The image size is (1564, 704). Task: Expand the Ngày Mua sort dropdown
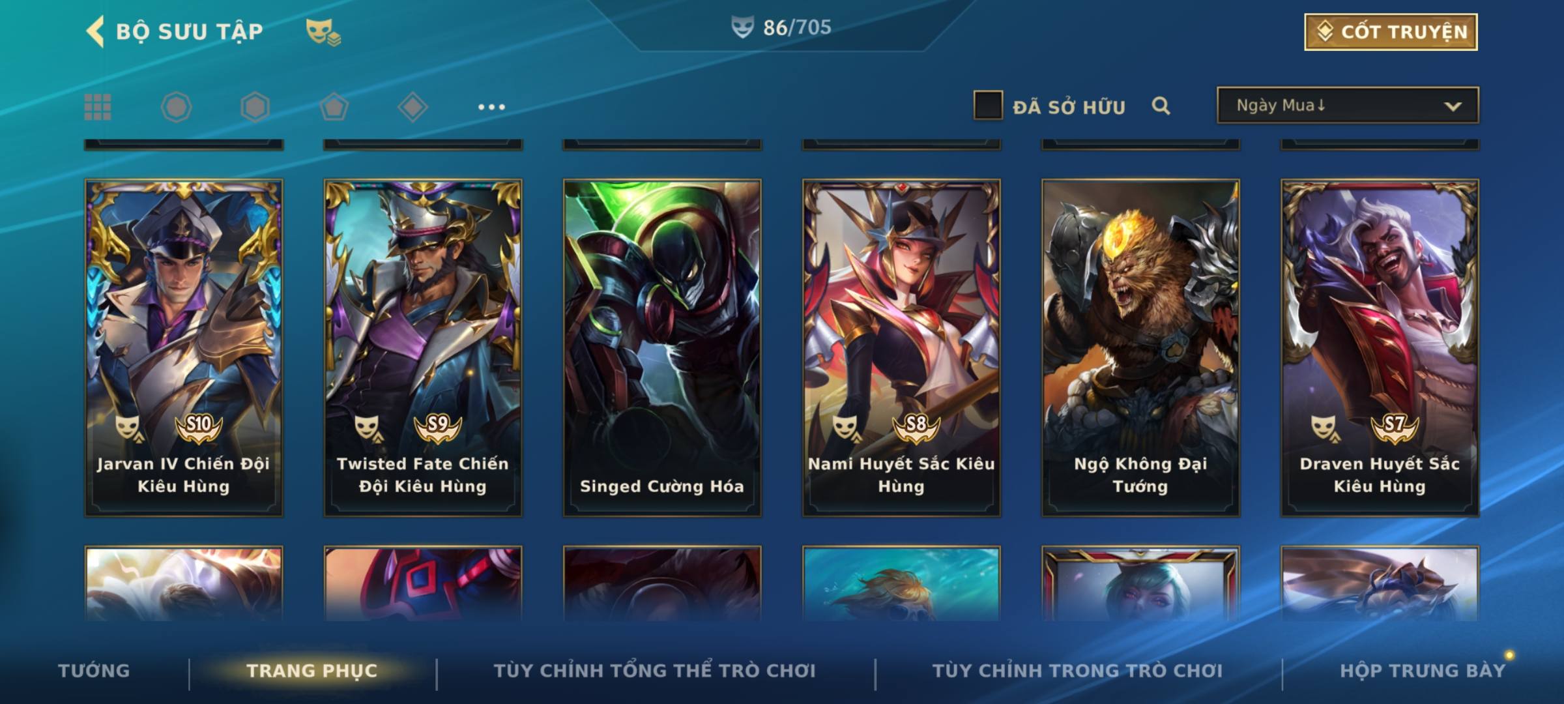pyautogui.click(x=1348, y=105)
